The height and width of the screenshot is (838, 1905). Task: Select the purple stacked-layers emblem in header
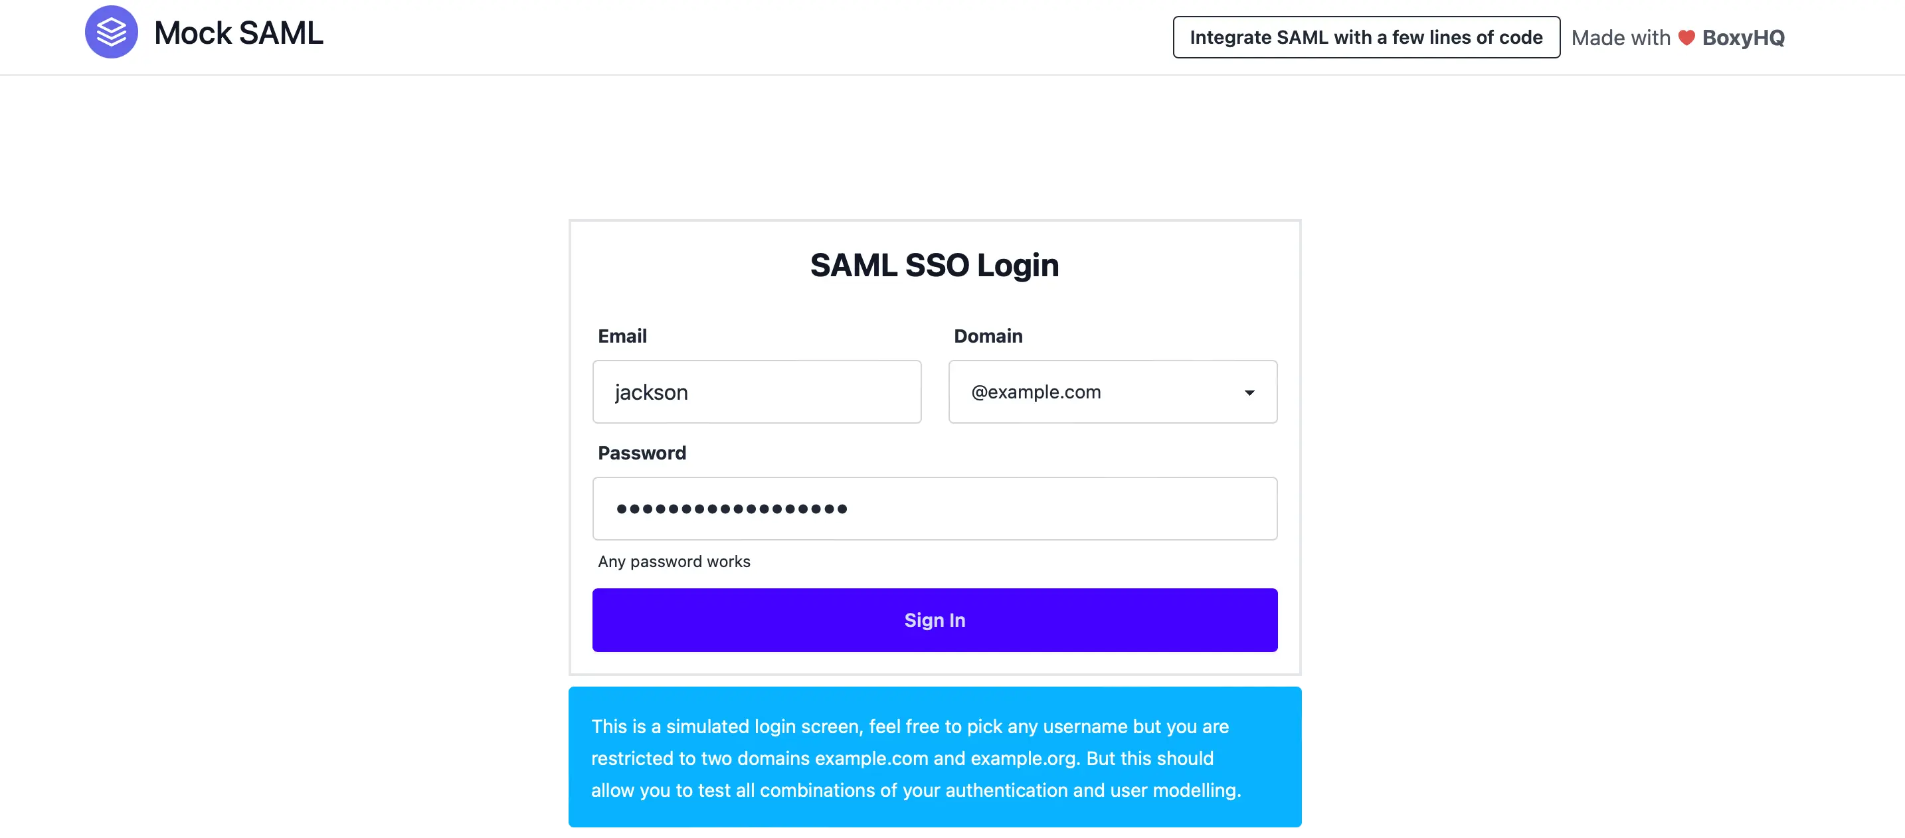[111, 32]
